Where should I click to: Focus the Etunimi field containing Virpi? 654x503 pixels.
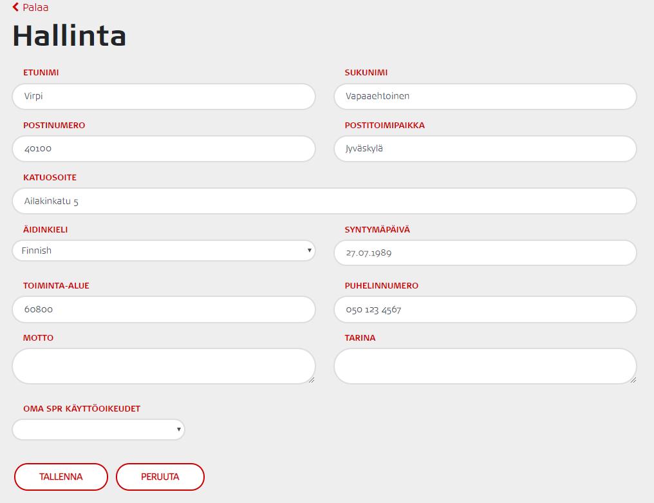click(163, 97)
